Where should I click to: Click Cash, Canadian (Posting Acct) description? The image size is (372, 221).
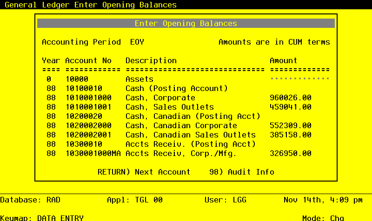(193, 116)
